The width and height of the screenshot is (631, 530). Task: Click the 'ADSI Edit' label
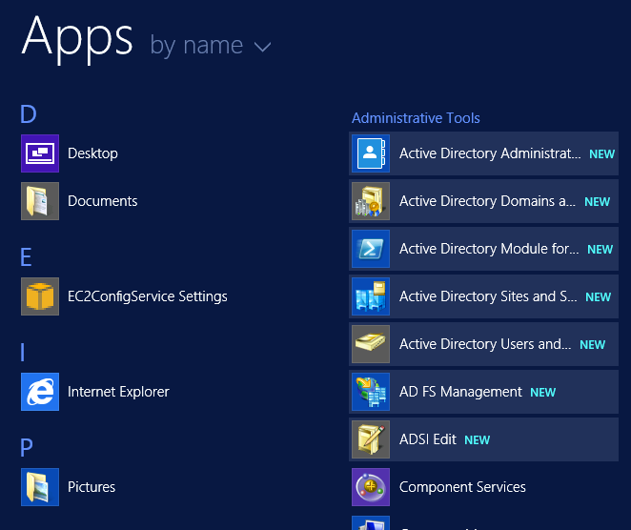click(428, 439)
